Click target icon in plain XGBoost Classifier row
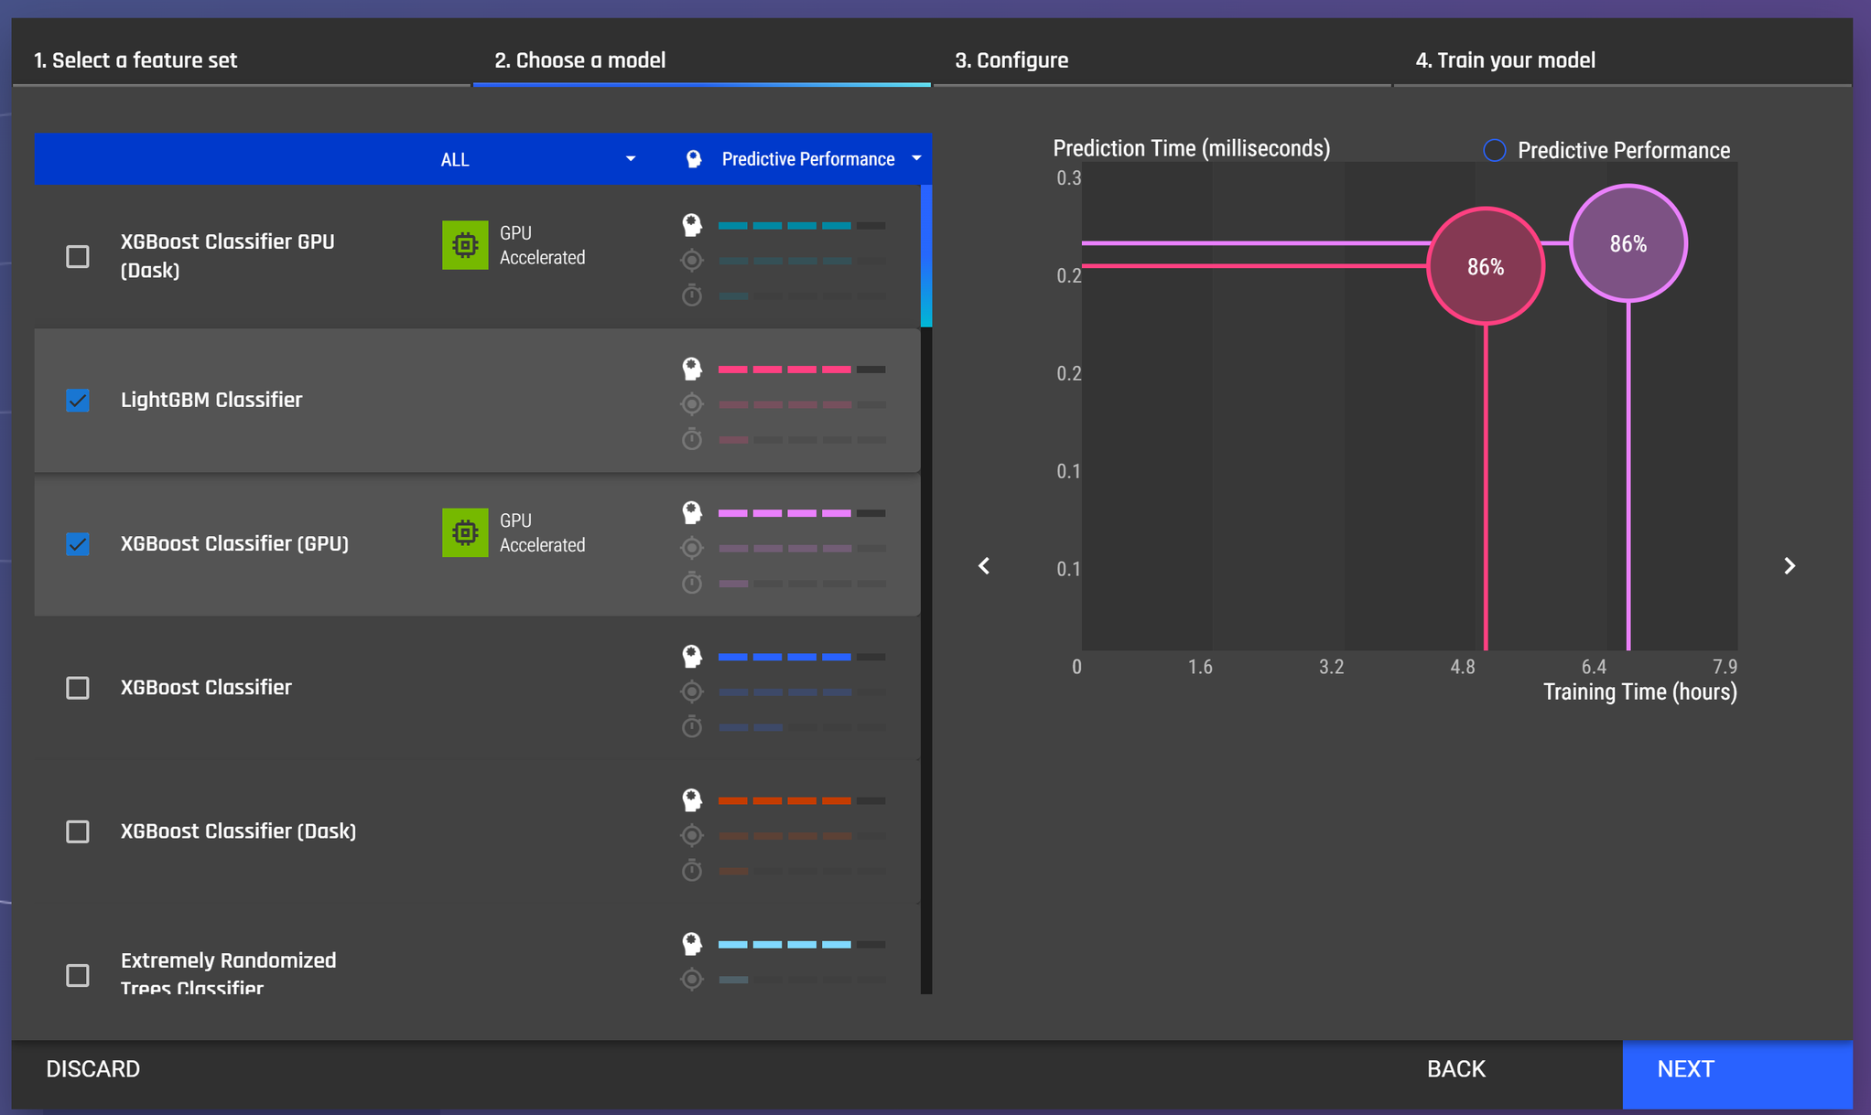1871x1115 pixels. tap(692, 692)
